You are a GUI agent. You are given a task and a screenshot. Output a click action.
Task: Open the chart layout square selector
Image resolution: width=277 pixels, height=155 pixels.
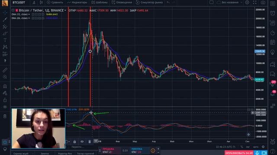[212, 3]
